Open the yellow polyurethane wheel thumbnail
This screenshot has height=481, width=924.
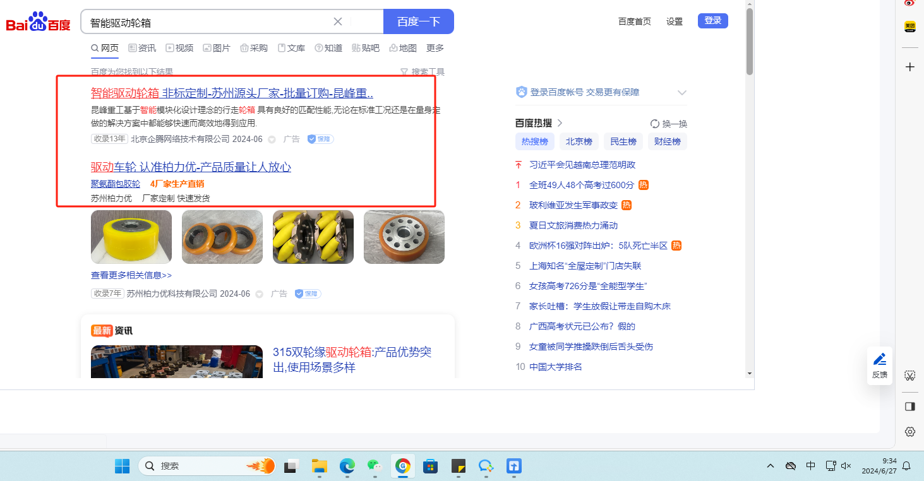point(131,237)
